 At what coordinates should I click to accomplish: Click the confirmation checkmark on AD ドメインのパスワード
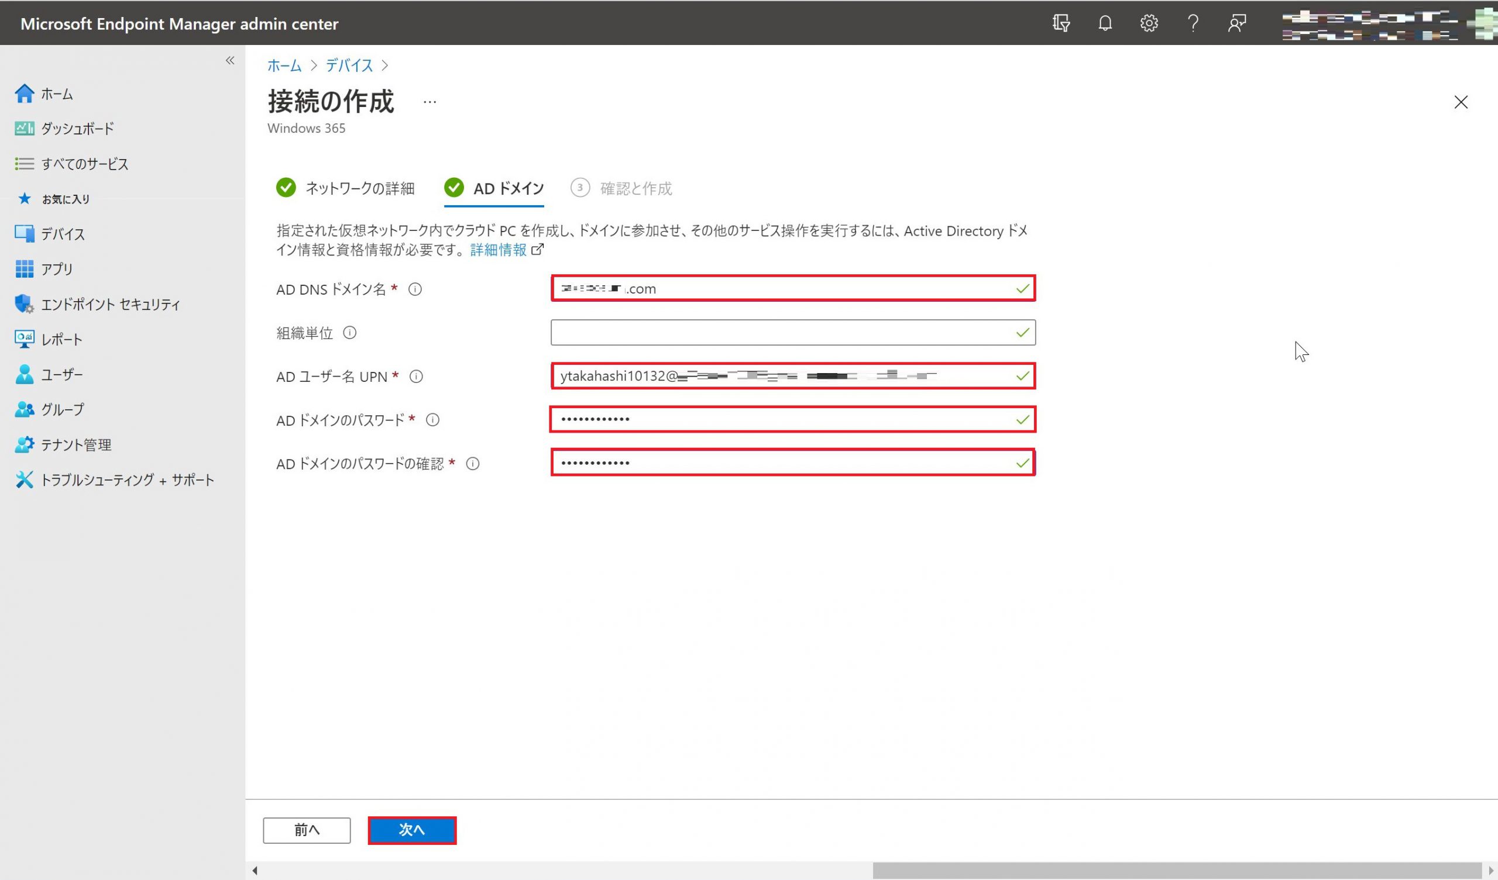1021,419
